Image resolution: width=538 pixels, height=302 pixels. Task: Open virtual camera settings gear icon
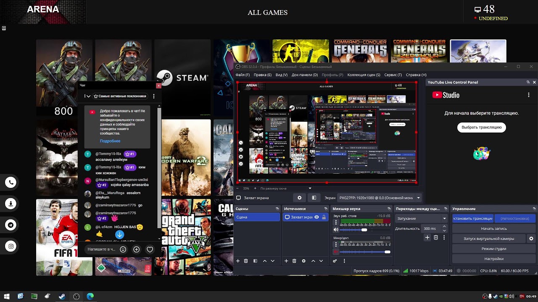point(531,239)
